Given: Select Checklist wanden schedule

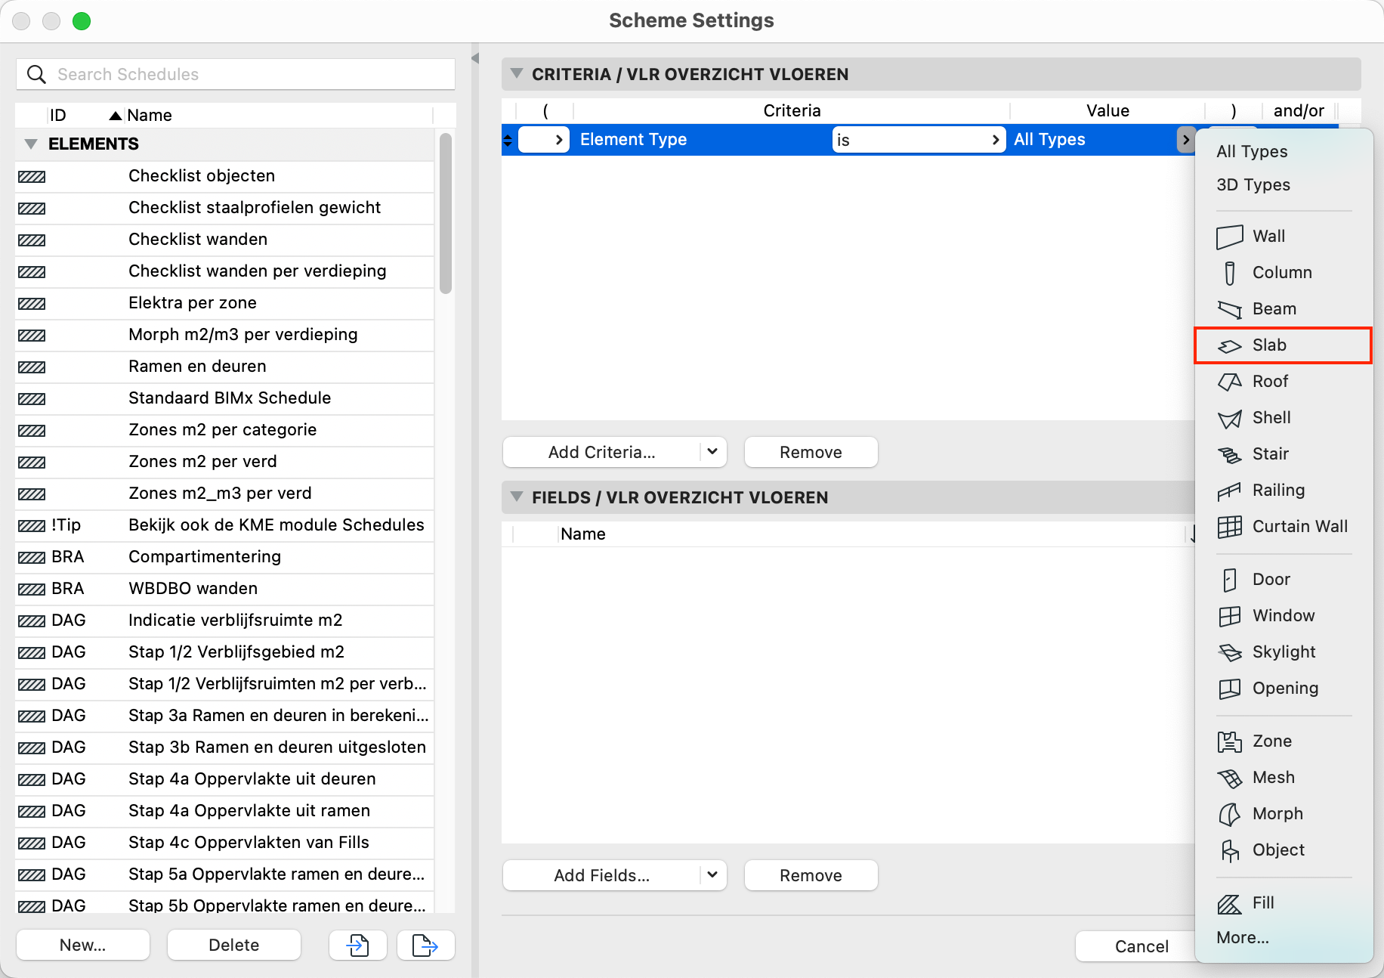Looking at the screenshot, I should (225, 240).
